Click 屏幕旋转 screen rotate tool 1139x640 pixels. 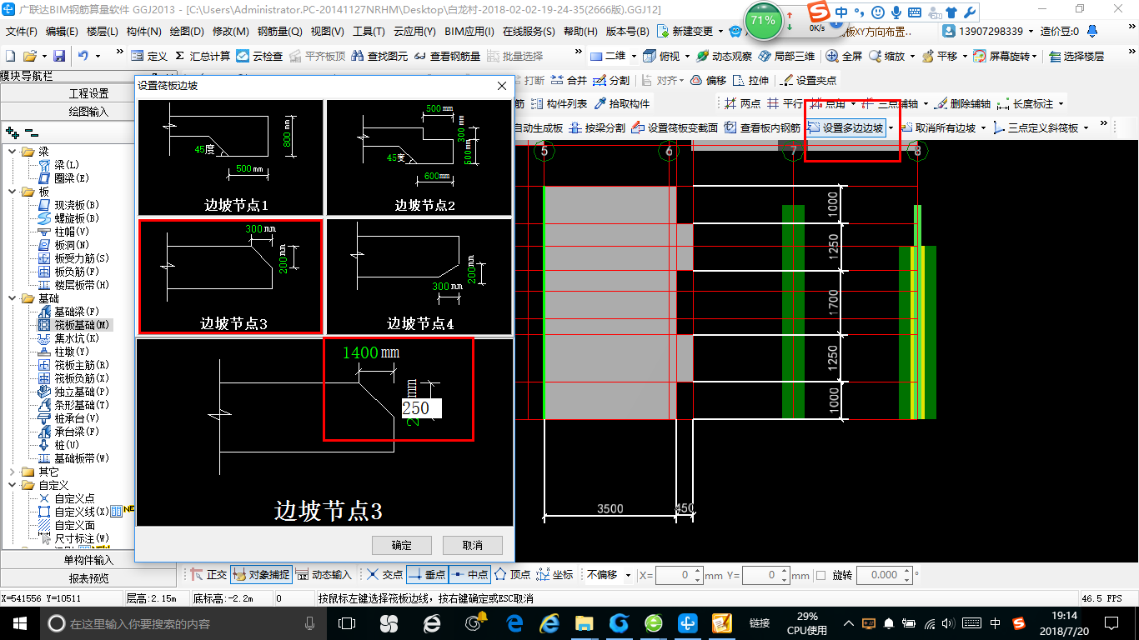1003,56
